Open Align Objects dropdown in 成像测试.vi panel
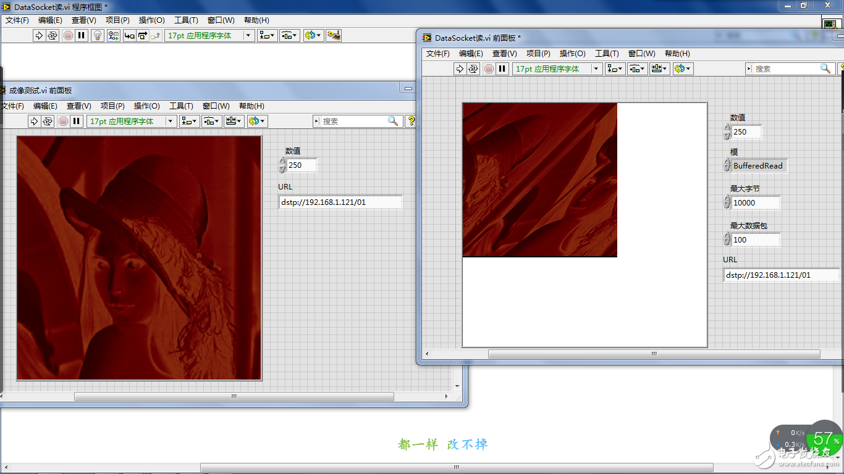 tap(190, 122)
